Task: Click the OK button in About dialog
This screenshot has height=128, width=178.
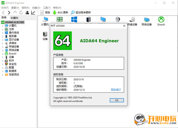Action: coord(117,100)
